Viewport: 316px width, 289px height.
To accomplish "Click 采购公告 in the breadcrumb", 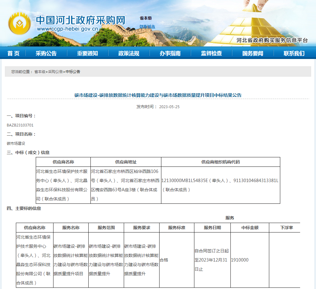I will [x=55, y=72].
